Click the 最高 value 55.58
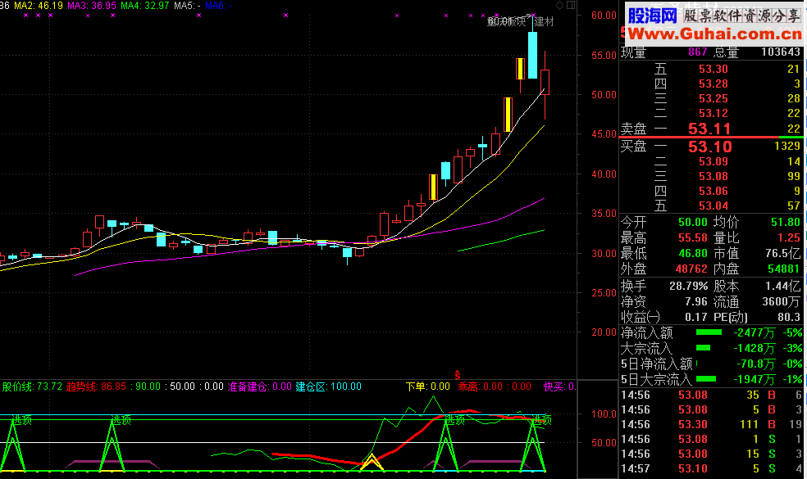The height and width of the screenshot is (479, 807). 693,238
